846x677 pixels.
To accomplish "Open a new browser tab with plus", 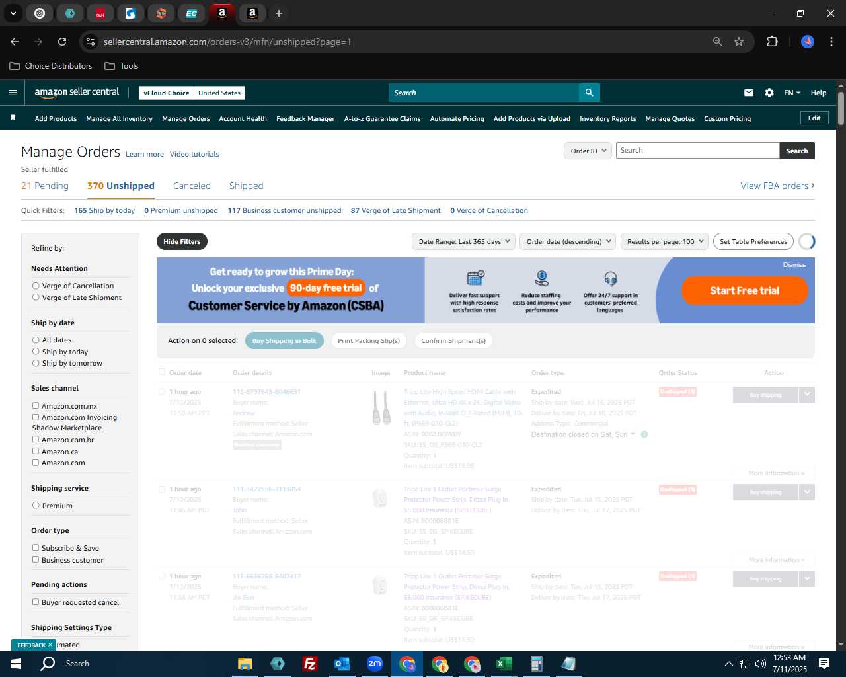I will pyautogui.click(x=279, y=13).
